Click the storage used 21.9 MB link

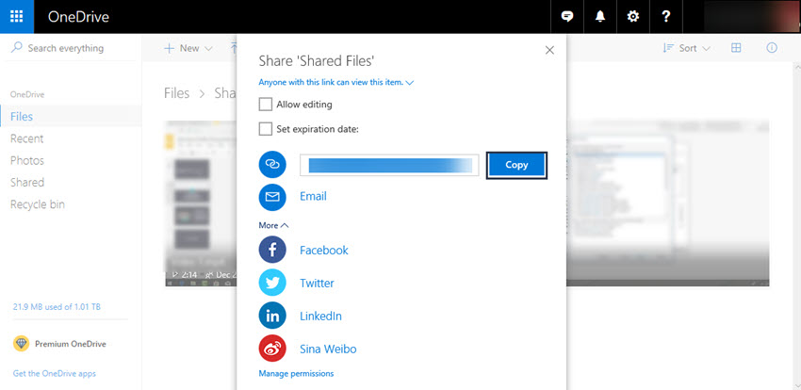click(57, 307)
